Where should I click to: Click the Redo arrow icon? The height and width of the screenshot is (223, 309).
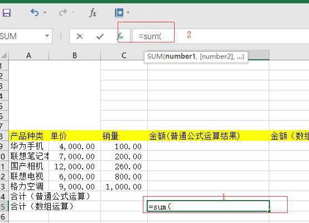[x=63, y=12]
